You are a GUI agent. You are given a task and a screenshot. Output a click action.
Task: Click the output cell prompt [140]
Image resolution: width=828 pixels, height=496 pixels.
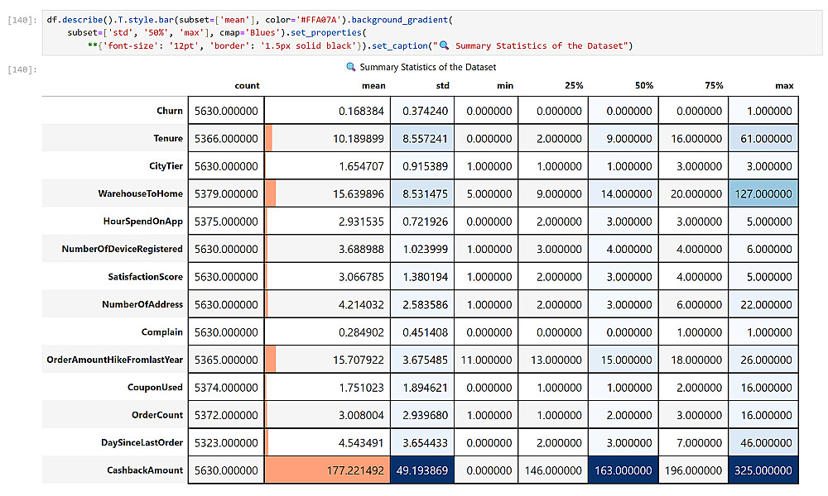[x=22, y=69]
